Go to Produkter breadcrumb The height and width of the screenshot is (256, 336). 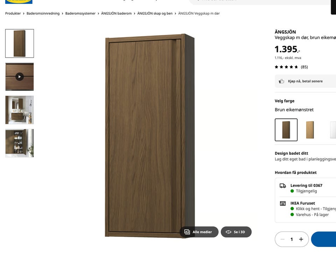[x=13, y=13]
